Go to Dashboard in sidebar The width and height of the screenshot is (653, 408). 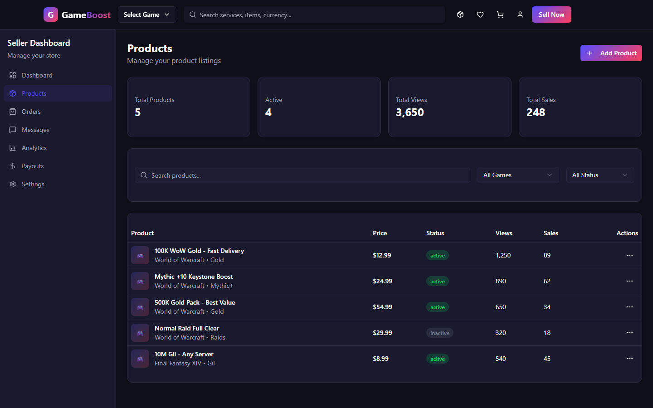tap(58, 75)
